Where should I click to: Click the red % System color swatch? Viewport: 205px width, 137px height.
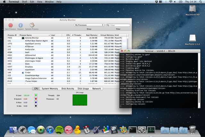pos(36,99)
